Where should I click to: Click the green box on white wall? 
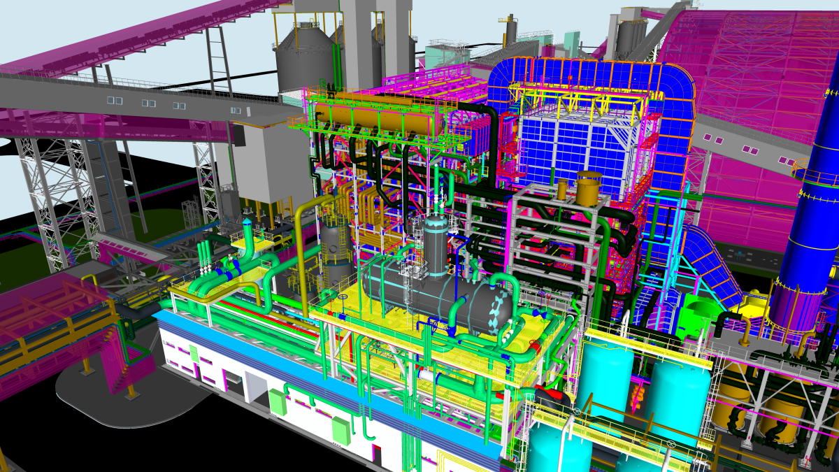click(279, 401)
